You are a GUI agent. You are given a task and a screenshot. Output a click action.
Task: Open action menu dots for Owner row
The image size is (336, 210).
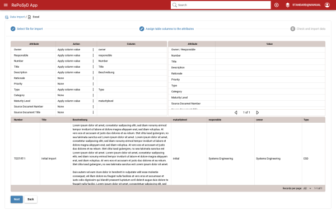point(93,49)
